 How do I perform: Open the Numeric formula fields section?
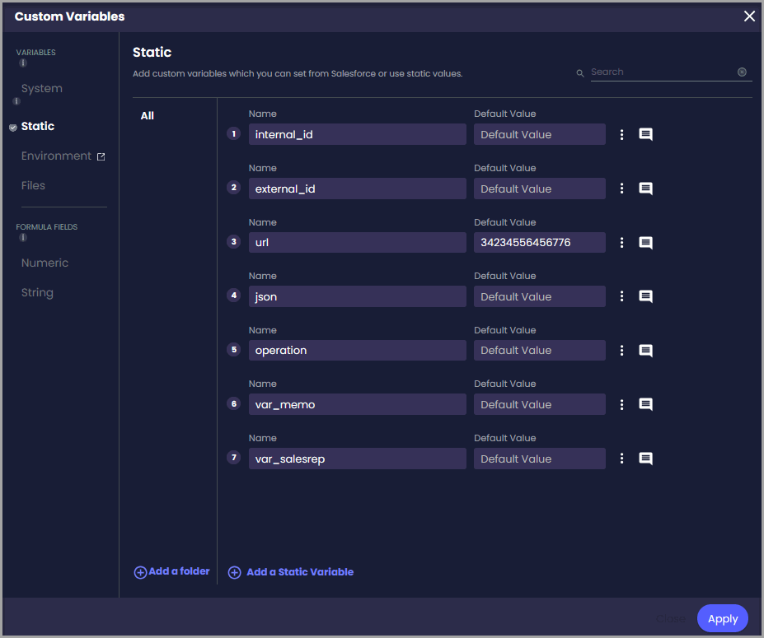pos(45,263)
